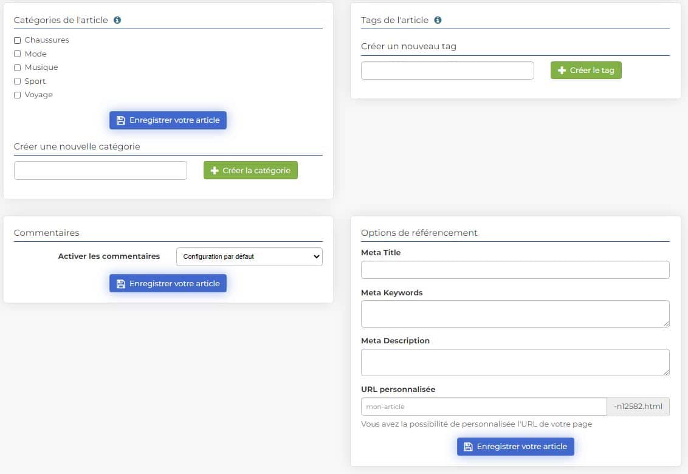Click floppy disk icon in Catégories save button
688x474 pixels.
tap(120, 120)
